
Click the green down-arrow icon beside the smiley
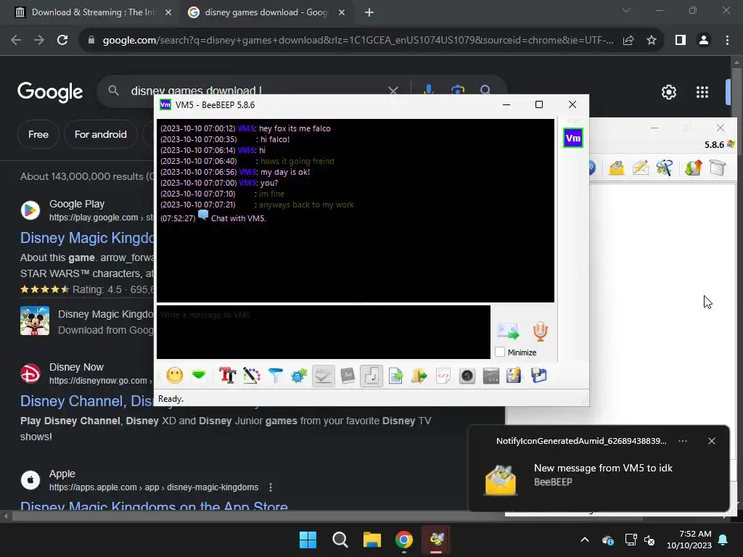coord(199,376)
